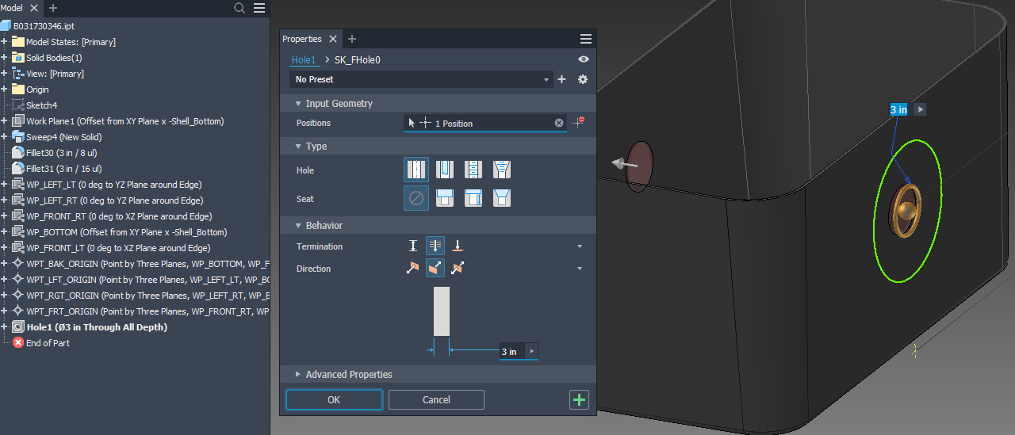1015x435 pixels.
Task: Click the 3 in diameter field in Properties panel
Action: pos(512,351)
